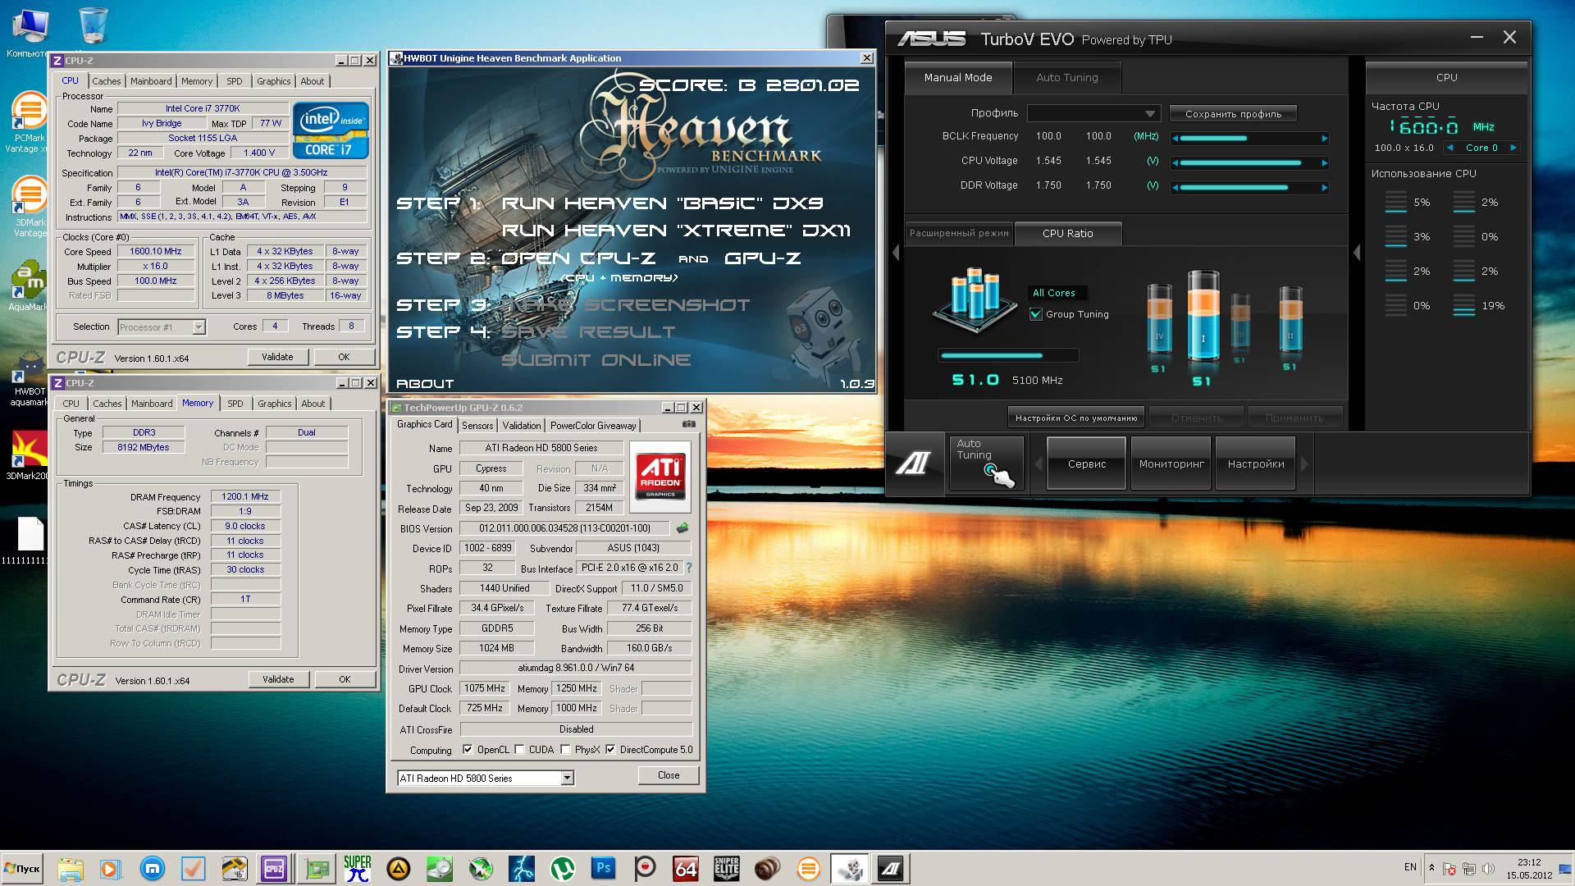Screen dimensions: 1575x886
Task: Open the Mainboard tab in top CPU-Z
Action: [x=151, y=81]
